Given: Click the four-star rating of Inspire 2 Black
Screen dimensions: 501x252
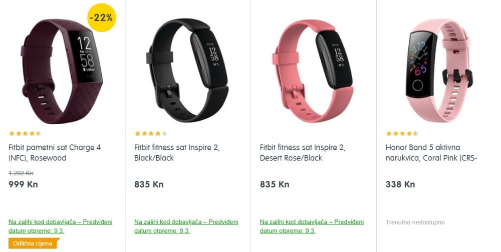Looking at the screenshot, I should tap(151, 133).
